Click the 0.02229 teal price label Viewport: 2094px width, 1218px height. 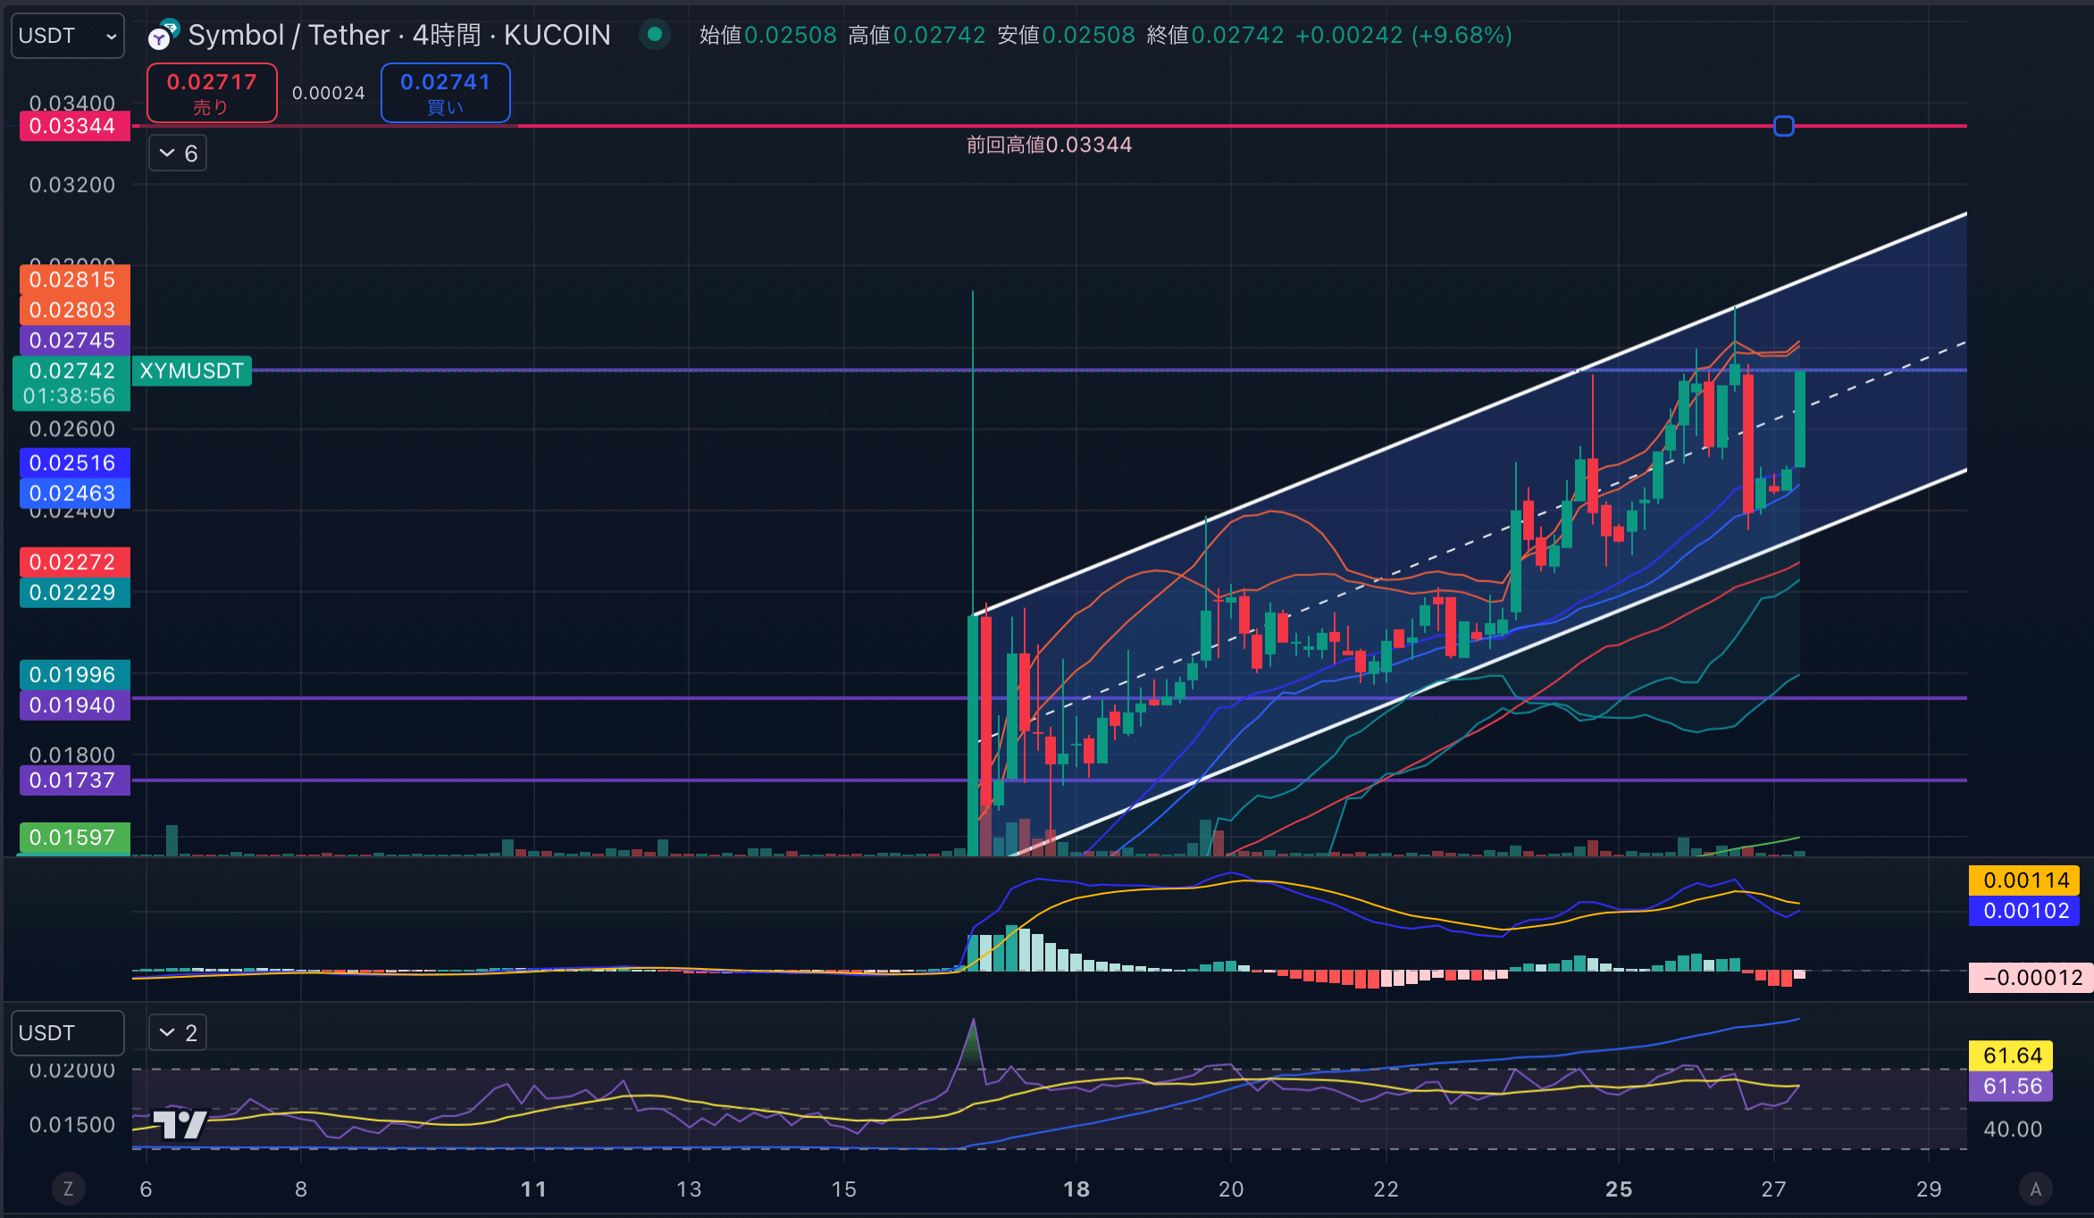pyautogui.click(x=73, y=592)
